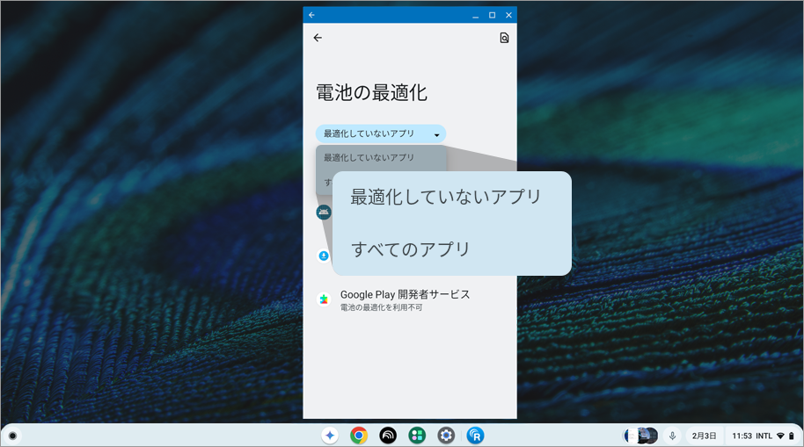Screen dimensions: 804x447
Task: Open the recent screenshots thumbnails in the shelf
Action: coord(640,436)
